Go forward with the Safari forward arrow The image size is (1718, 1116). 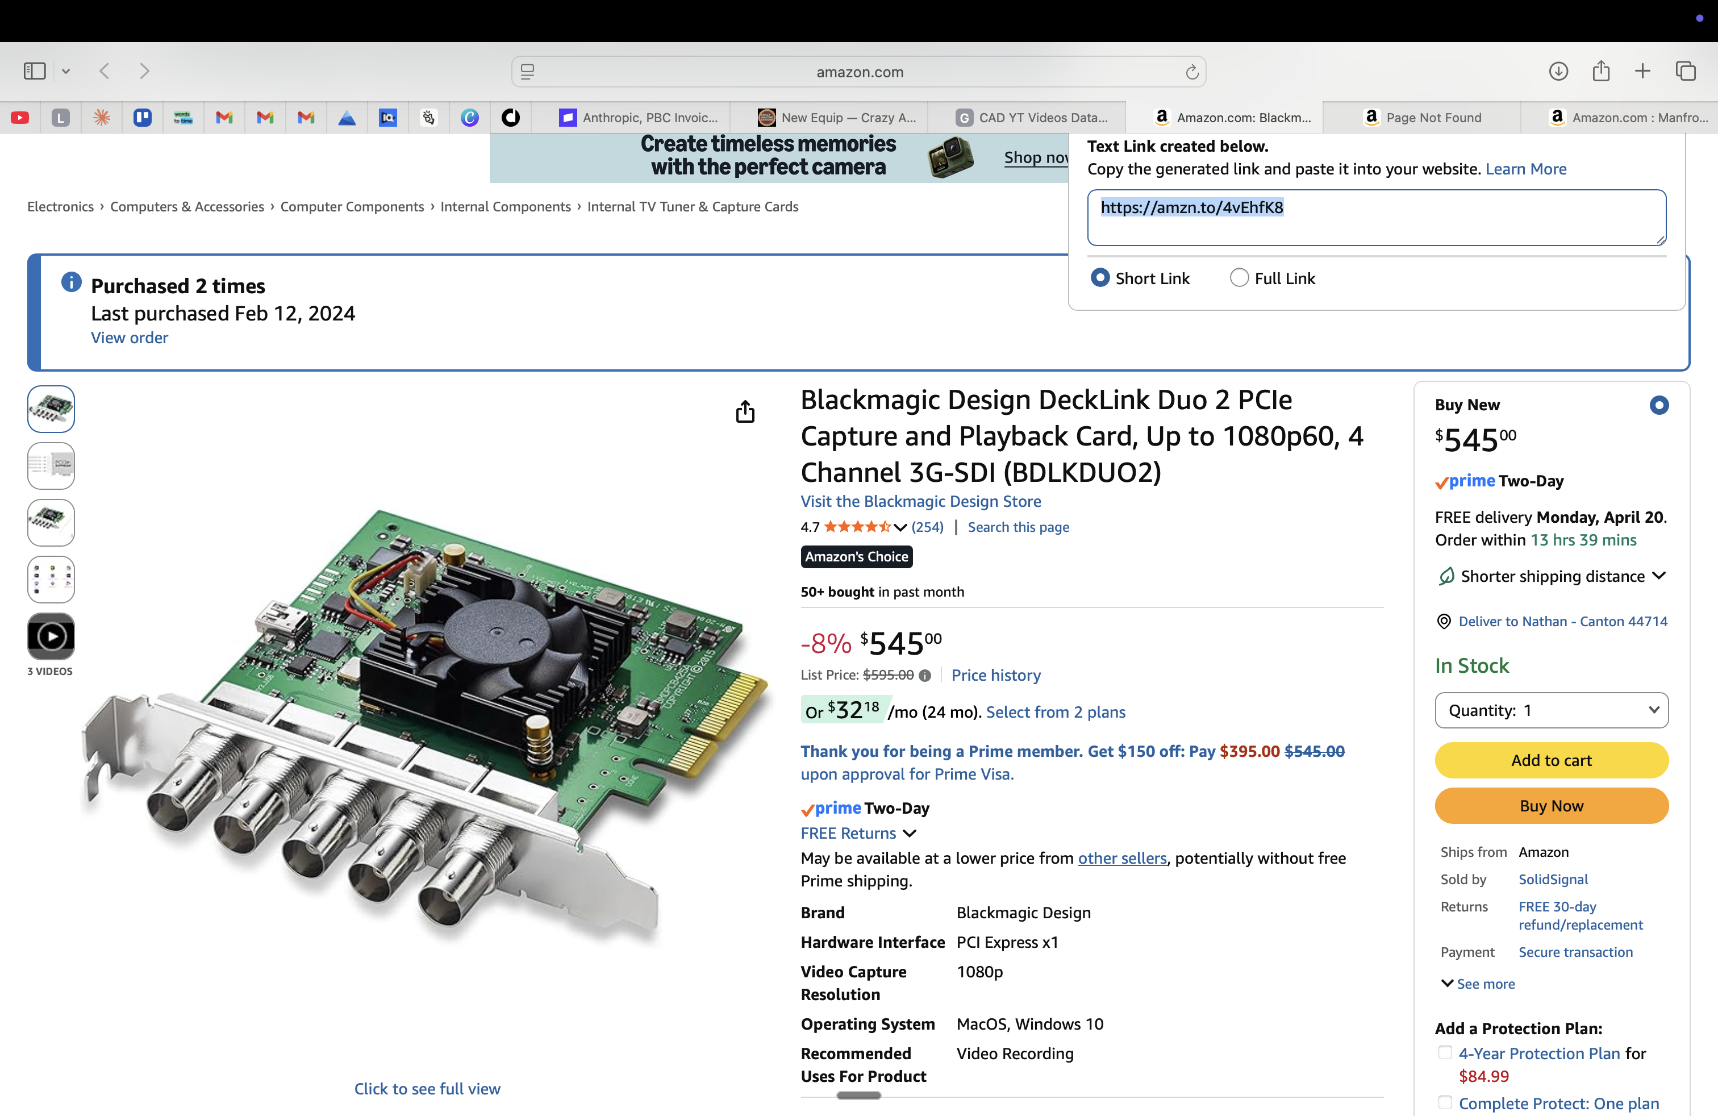144,70
